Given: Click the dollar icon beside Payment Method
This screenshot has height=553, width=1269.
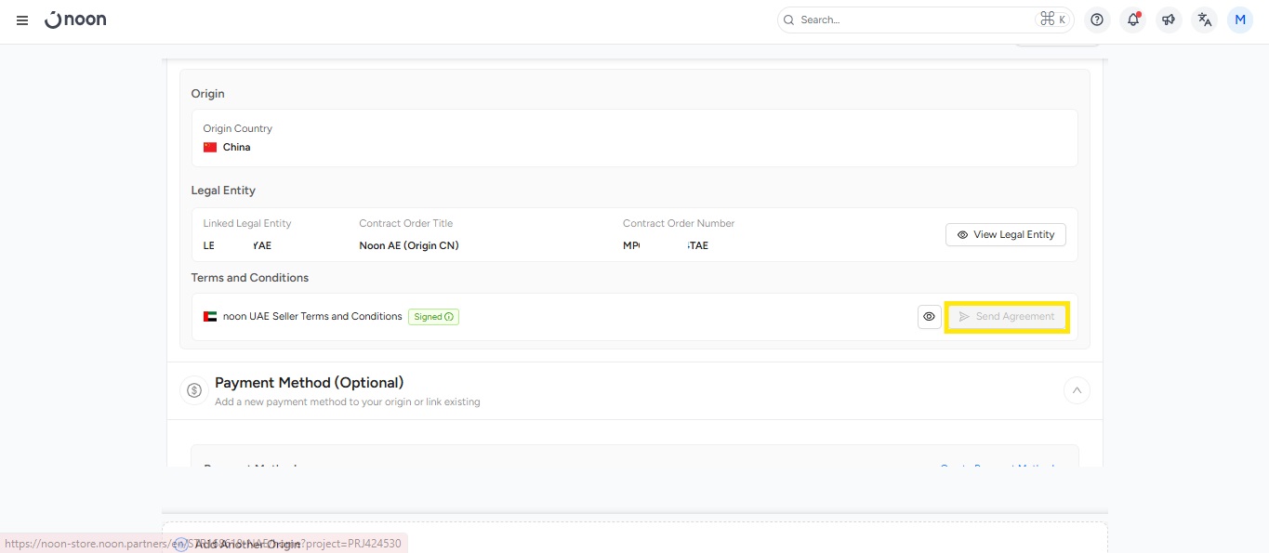Looking at the screenshot, I should (194, 390).
